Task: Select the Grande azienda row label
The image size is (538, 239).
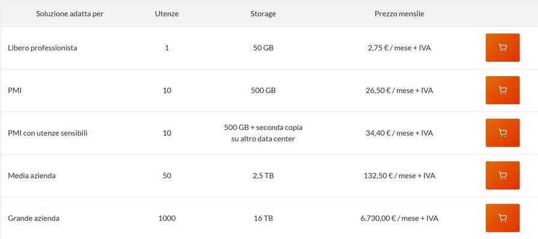Action: click(x=34, y=218)
